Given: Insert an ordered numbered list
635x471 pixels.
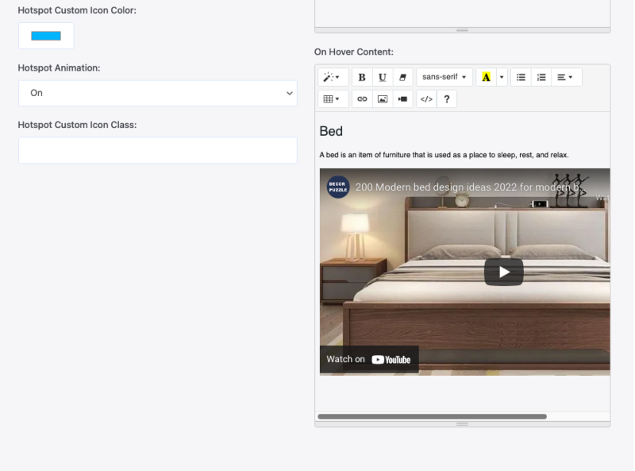Looking at the screenshot, I should click(541, 77).
